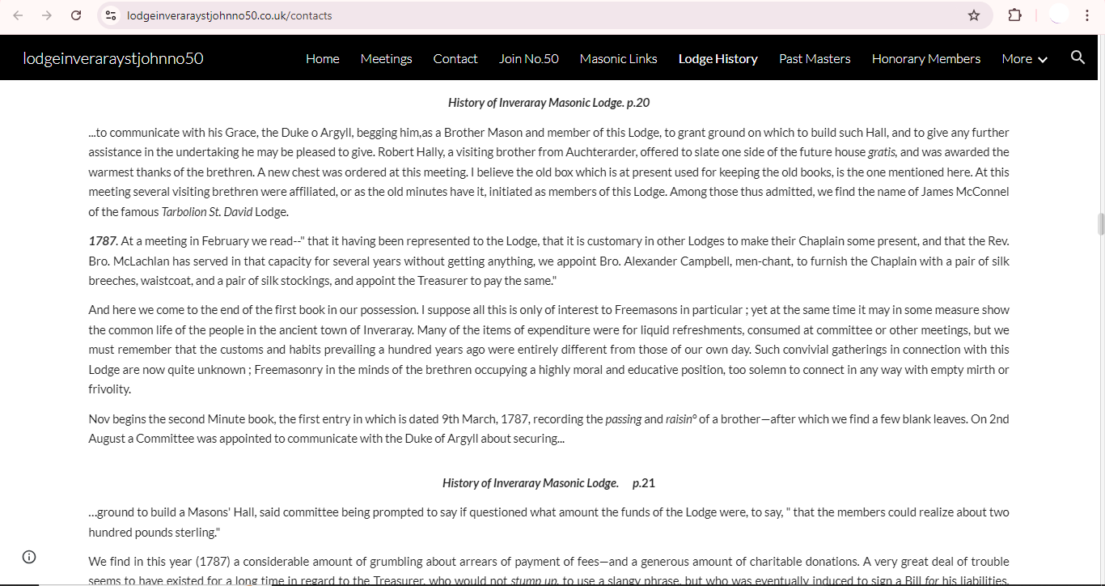This screenshot has height=586, width=1105.
Task: Open the browser extensions puzzle icon
Action: (1014, 15)
